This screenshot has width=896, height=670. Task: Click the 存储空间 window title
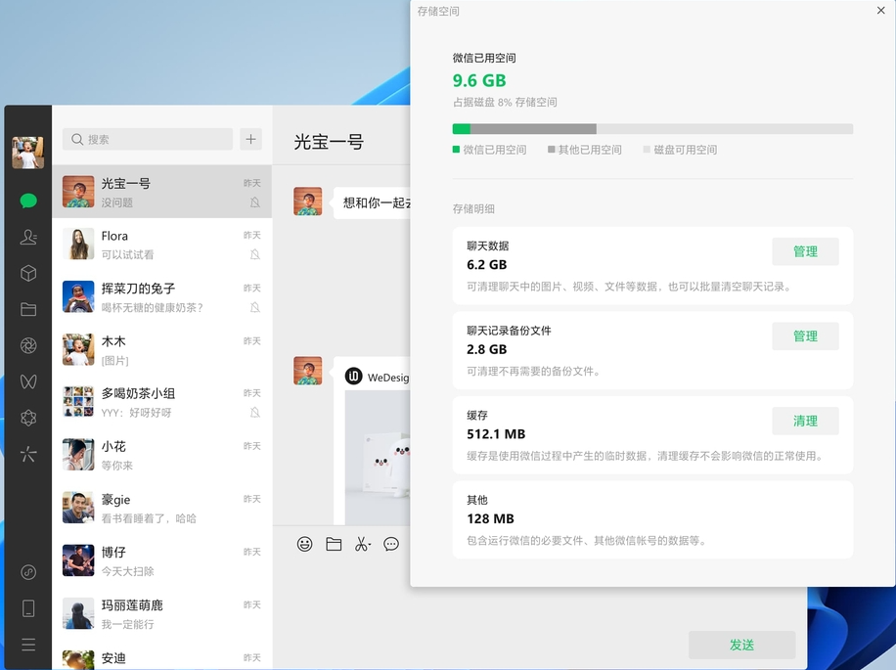pos(437,11)
